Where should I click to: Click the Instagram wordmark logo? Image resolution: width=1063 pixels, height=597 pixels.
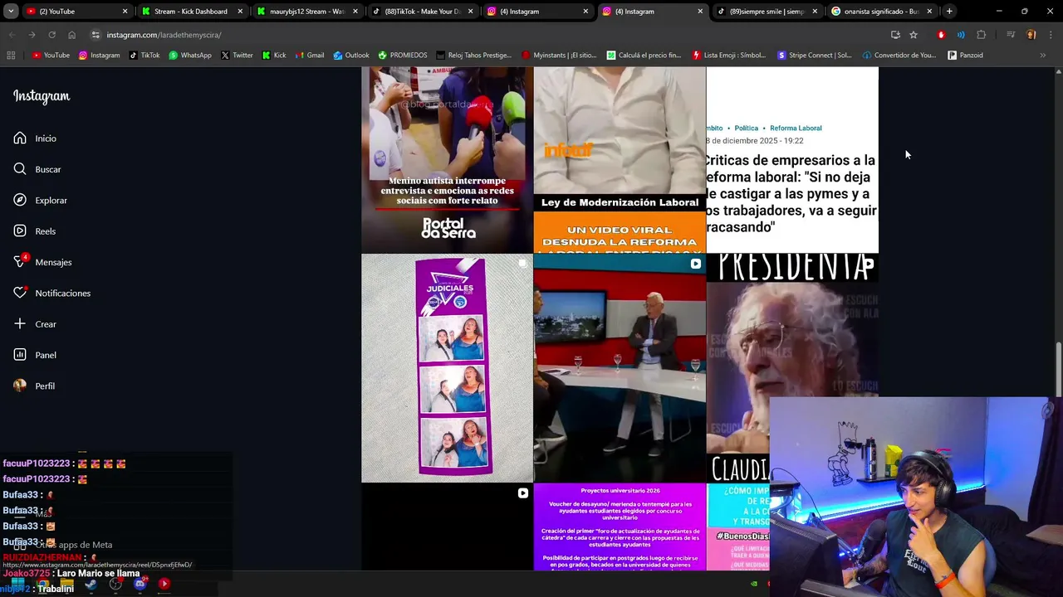(42, 96)
